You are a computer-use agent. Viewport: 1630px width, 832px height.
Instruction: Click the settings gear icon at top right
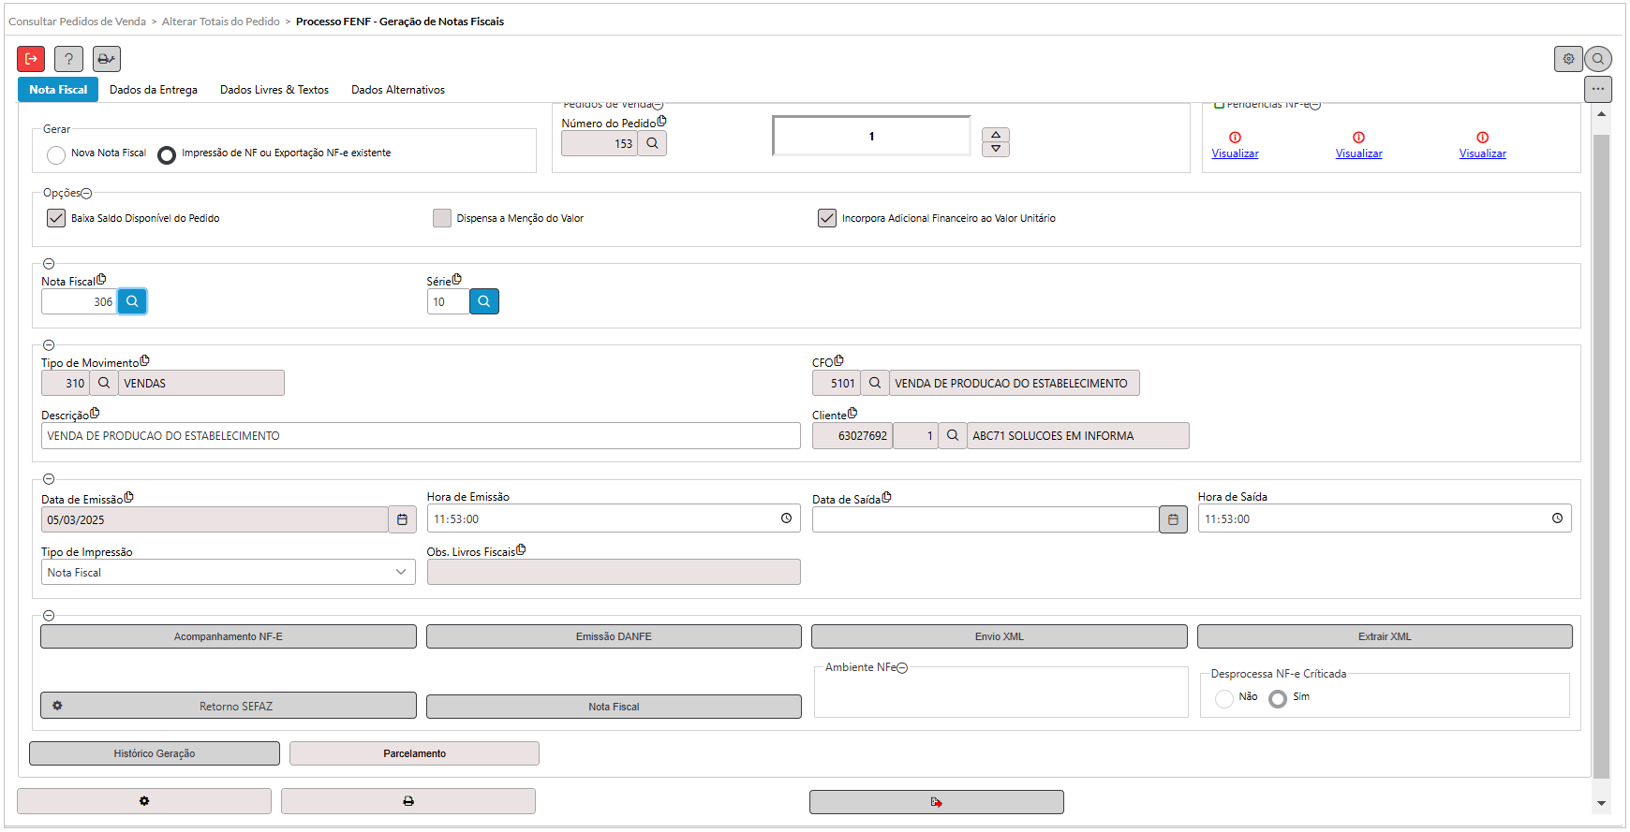1568,59
